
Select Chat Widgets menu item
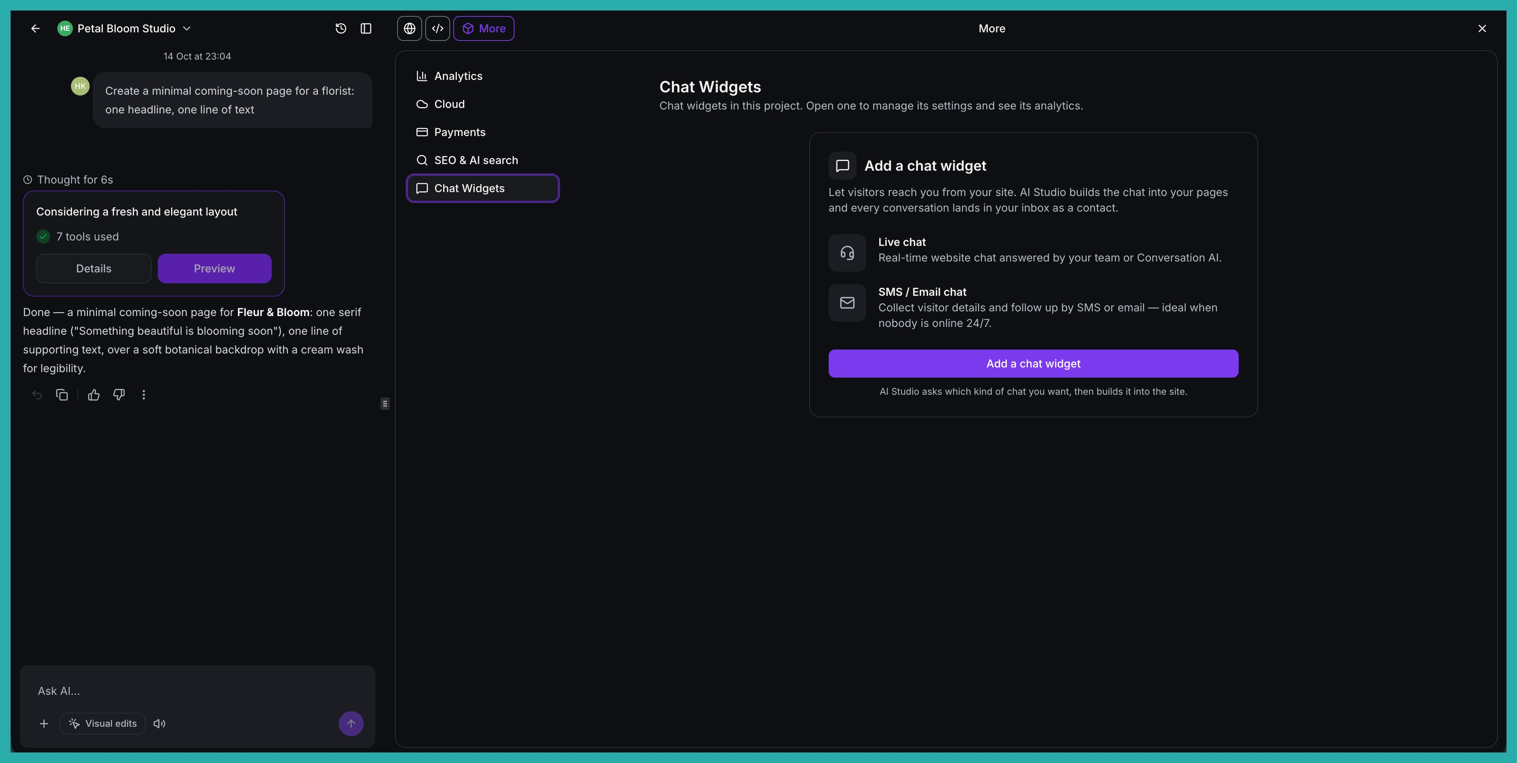[x=482, y=188]
